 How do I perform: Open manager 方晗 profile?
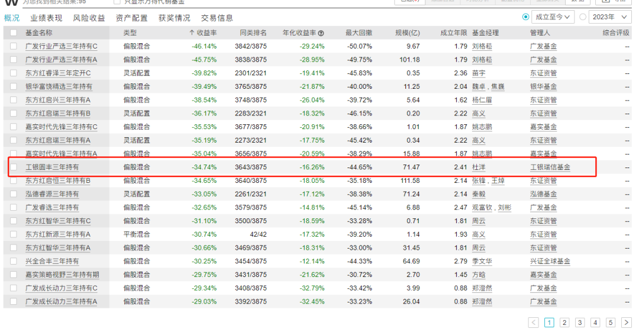point(479,275)
